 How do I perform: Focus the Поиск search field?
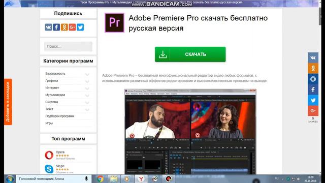pos(68,46)
